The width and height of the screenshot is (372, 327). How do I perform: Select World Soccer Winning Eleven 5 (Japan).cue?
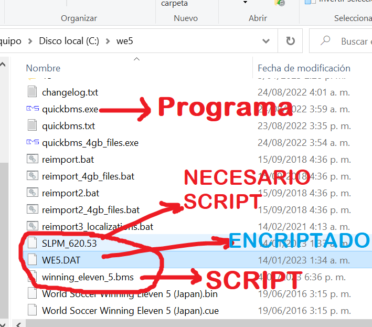coord(130,310)
